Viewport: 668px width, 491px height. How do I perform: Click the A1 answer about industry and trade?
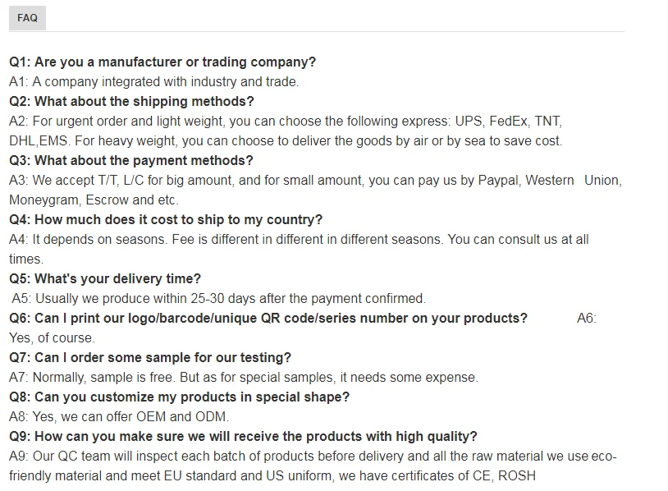coord(153,81)
